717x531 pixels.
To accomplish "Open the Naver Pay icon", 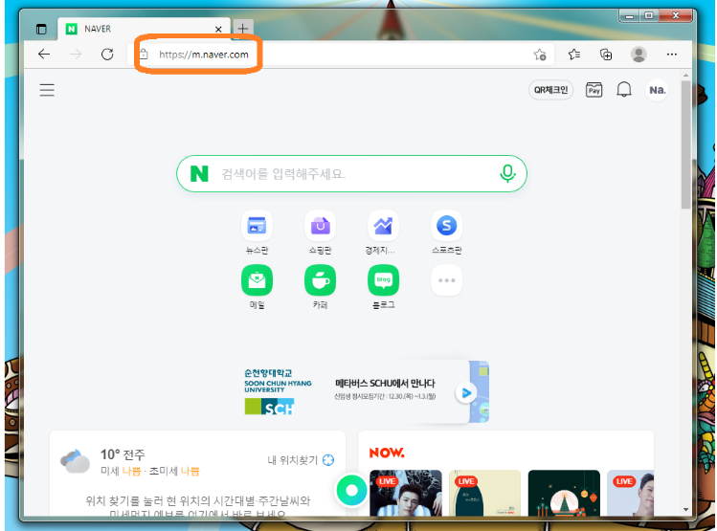I will coord(594,90).
